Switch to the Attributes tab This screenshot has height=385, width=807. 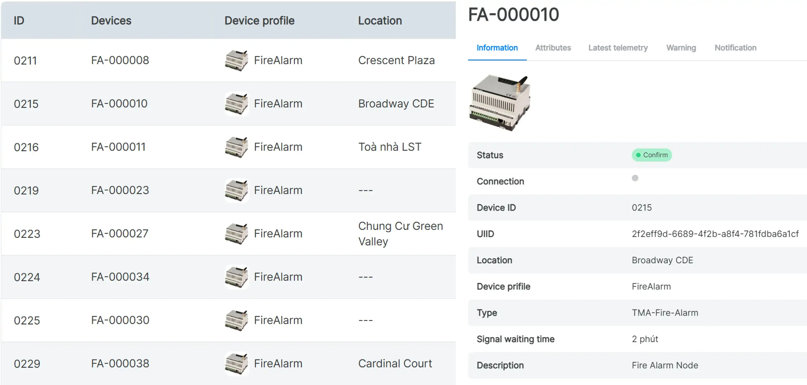553,48
